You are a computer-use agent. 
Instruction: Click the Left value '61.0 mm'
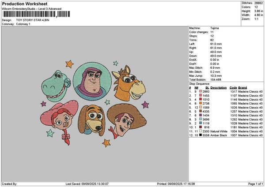[216, 44]
